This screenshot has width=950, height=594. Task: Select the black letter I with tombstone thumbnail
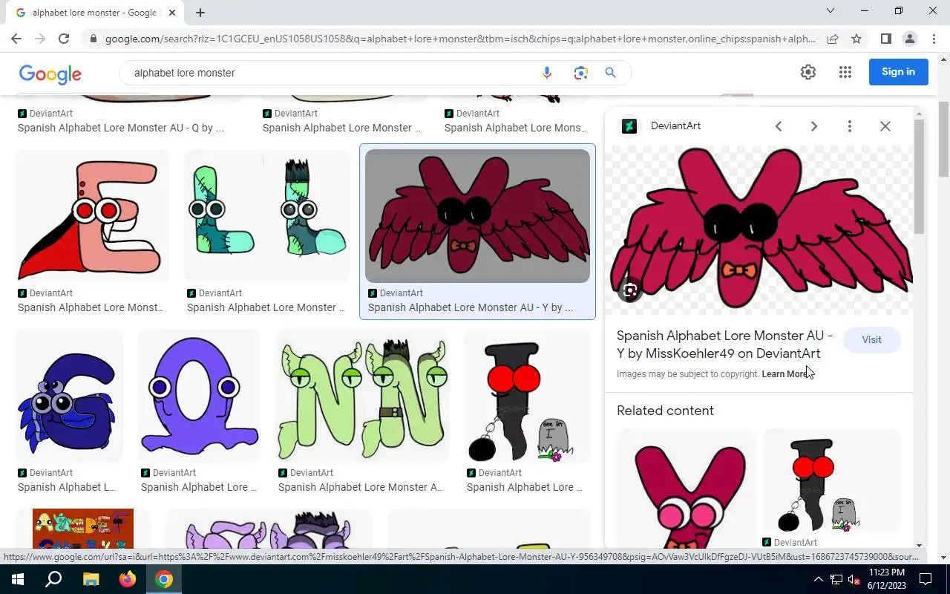pyautogui.click(x=527, y=396)
